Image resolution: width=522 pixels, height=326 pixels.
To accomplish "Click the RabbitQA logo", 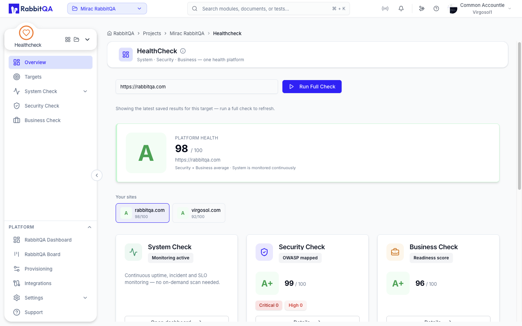I will 31,9.
